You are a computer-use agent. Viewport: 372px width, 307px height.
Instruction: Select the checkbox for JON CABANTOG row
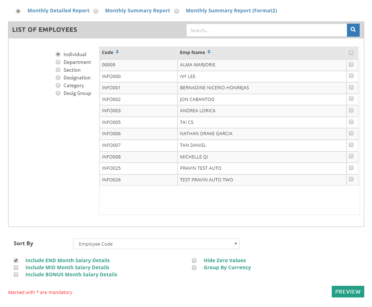pyautogui.click(x=351, y=99)
